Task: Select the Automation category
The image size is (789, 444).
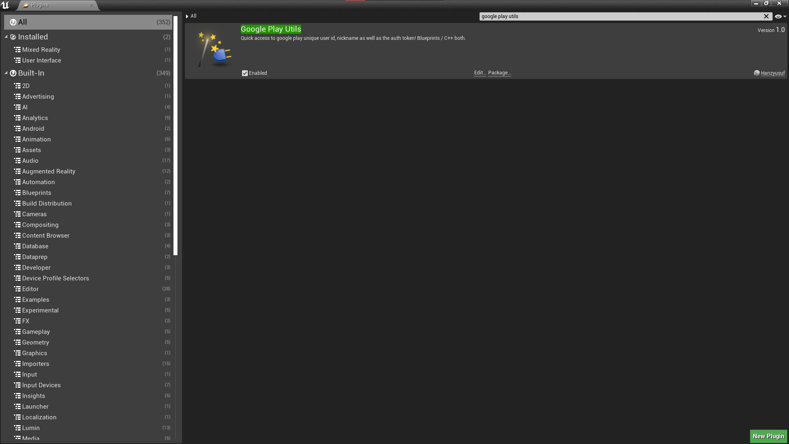Action: pos(88,182)
